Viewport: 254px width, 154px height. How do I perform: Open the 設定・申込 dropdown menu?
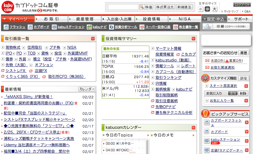(x=214, y=19)
